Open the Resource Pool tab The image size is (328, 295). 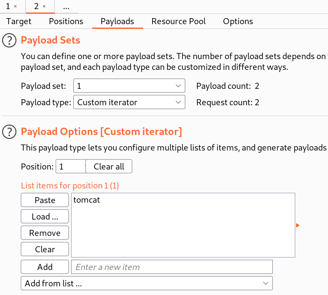178,21
